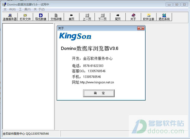
Task: Click the Domino数据库浏览器V3.6 title text
Action: pyautogui.click(x=90, y=49)
